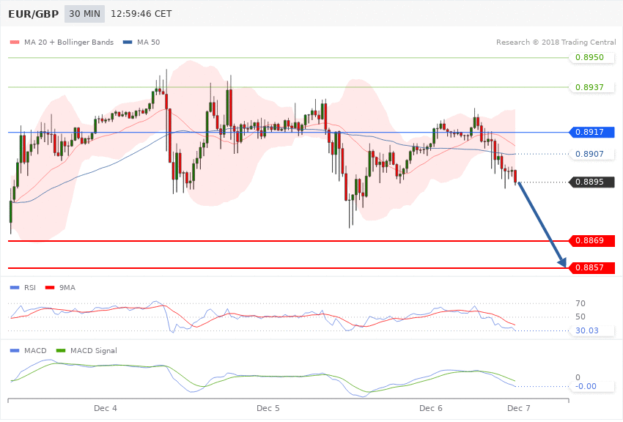Click the 0.8869 support price tag
Image resolution: width=623 pixels, height=422 pixels.
coord(592,240)
